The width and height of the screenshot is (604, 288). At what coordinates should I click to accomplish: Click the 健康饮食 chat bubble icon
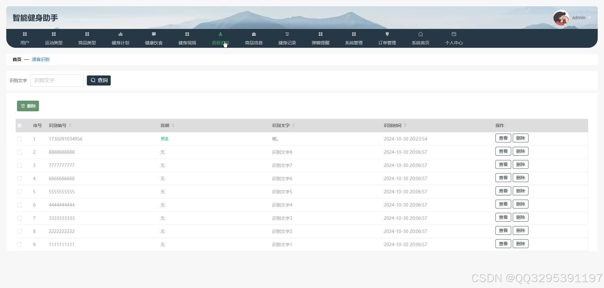pyautogui.click(x=154, y=34)
